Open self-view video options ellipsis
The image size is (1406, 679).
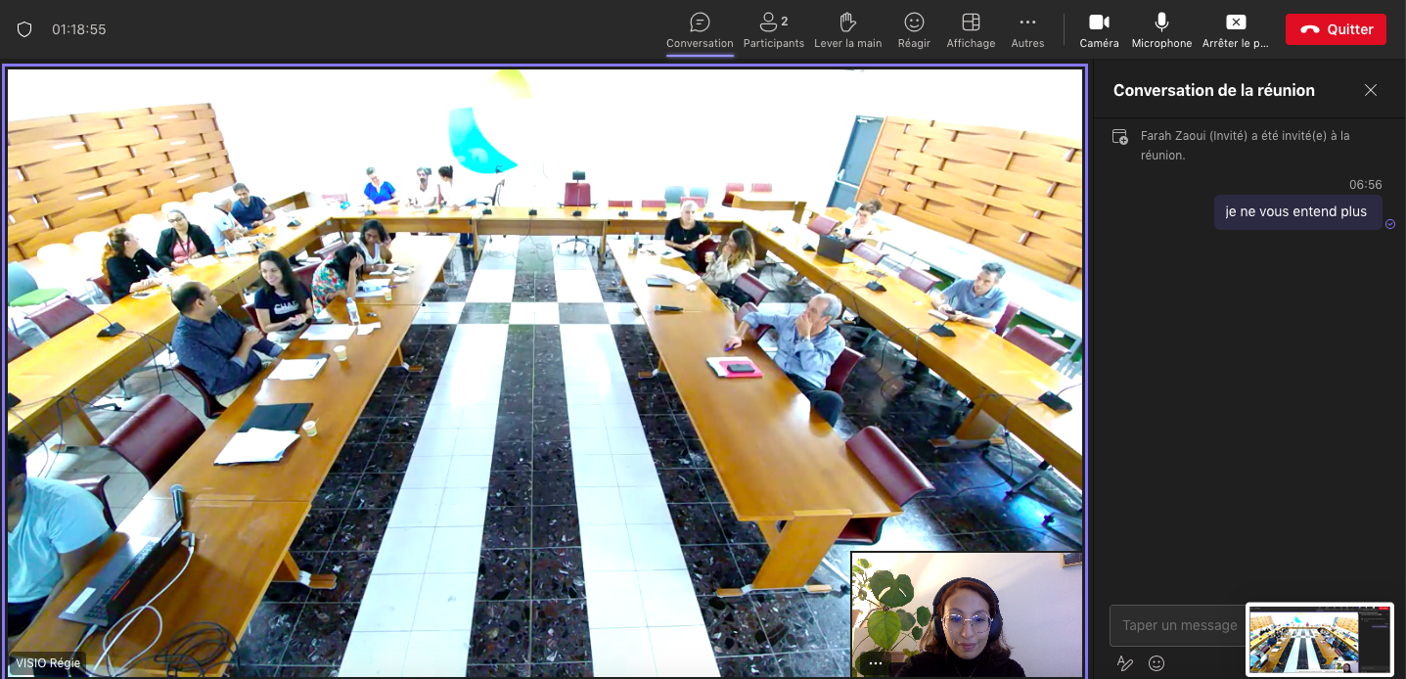coord(876,663)
